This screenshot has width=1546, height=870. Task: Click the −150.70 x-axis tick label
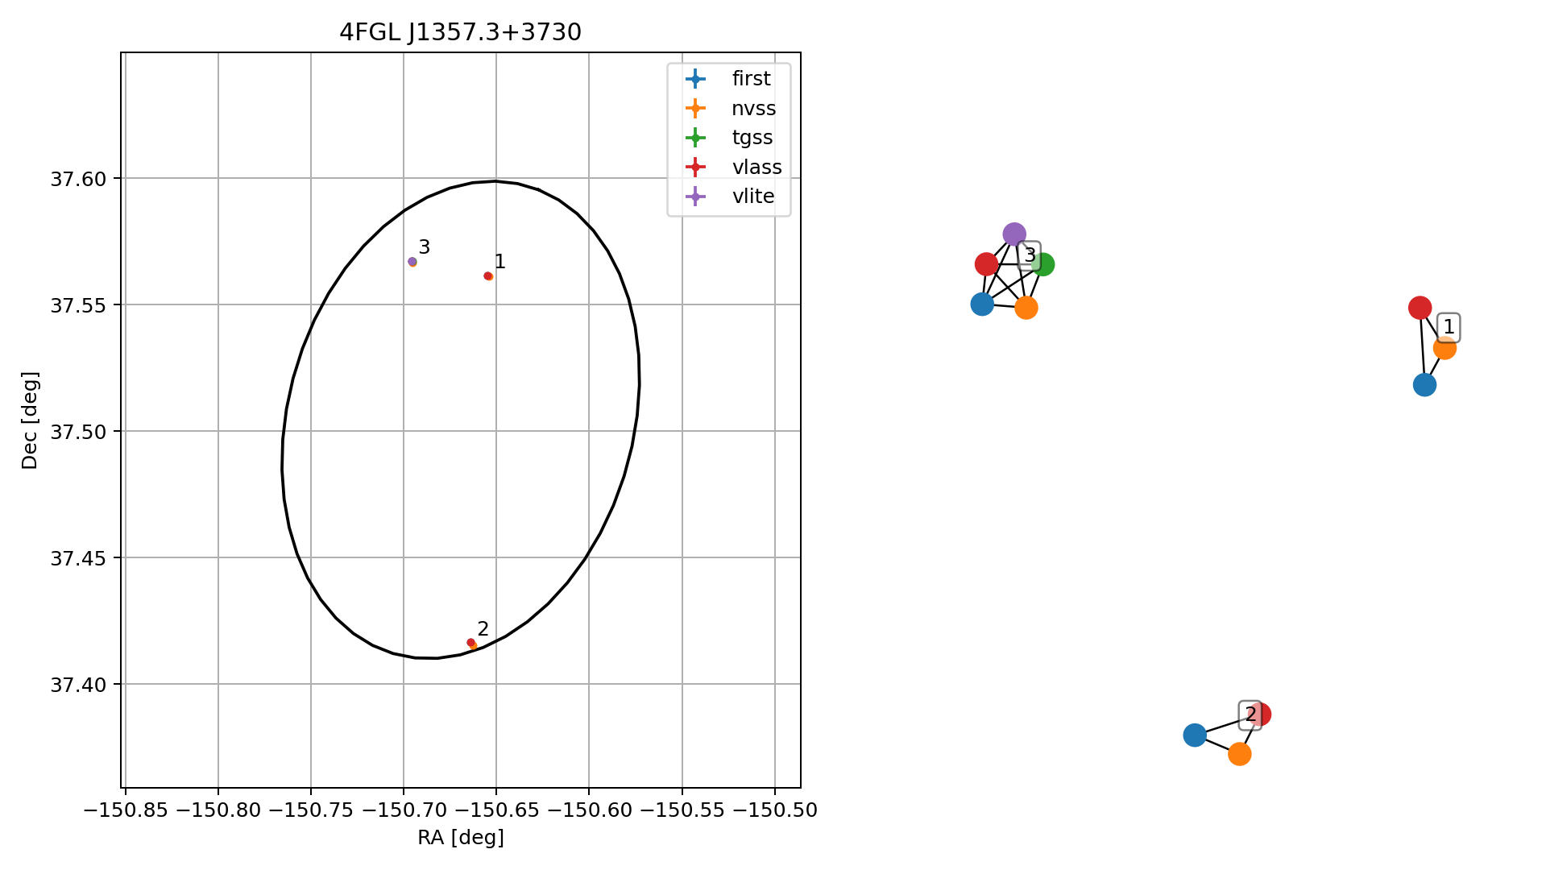[404, 810]
